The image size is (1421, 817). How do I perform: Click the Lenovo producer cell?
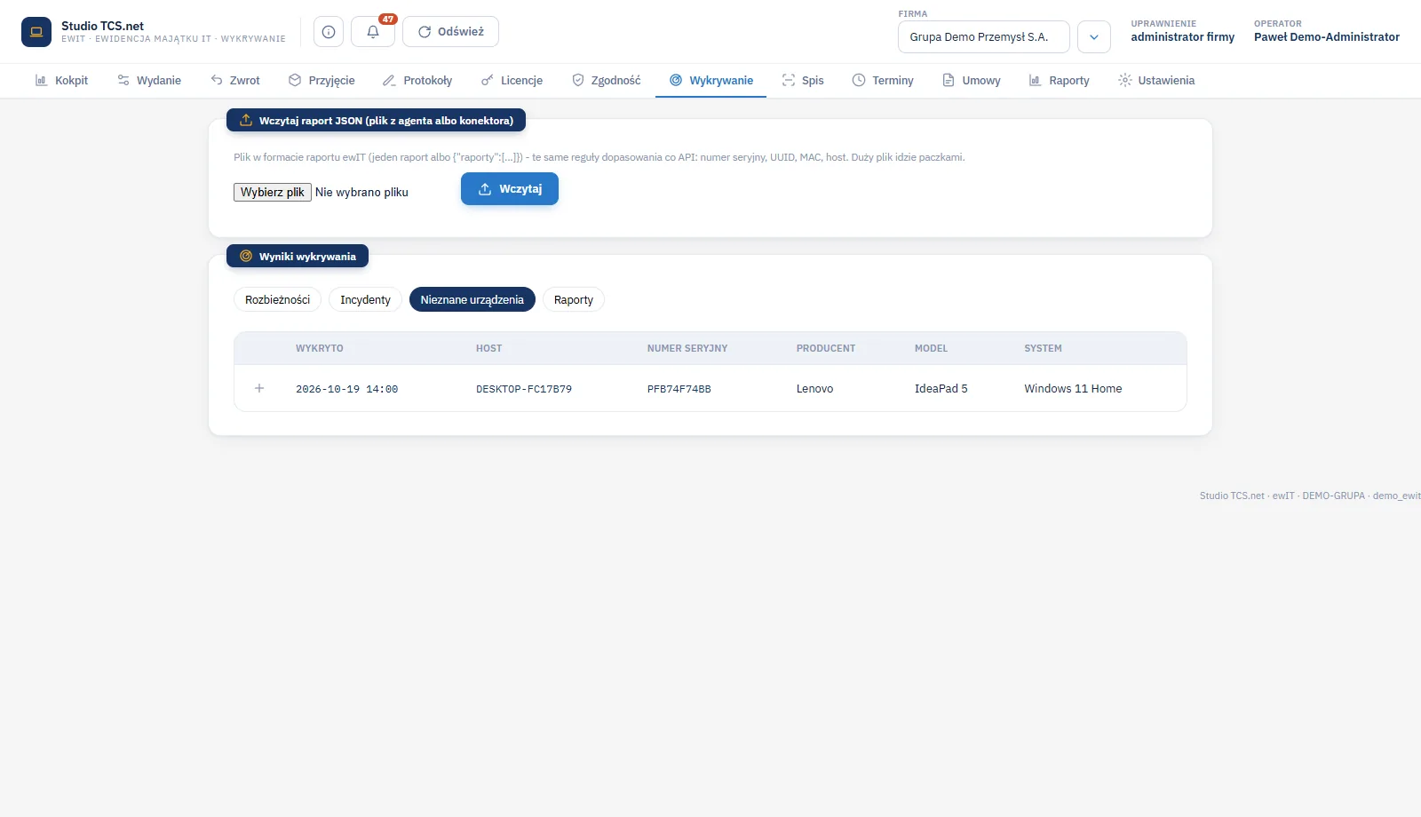click(x=815, y=389)
